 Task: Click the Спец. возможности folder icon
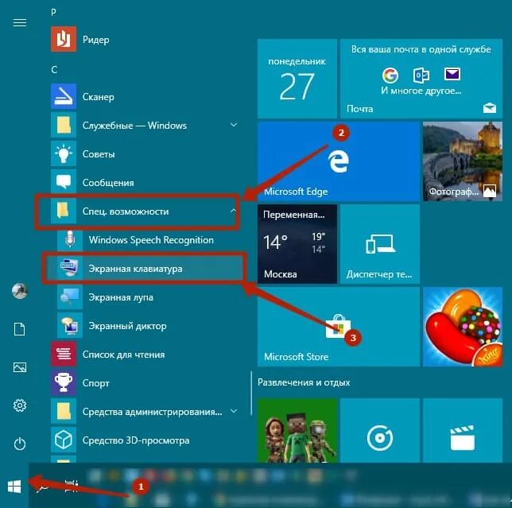pyautogui.click(x=64, y=211)
